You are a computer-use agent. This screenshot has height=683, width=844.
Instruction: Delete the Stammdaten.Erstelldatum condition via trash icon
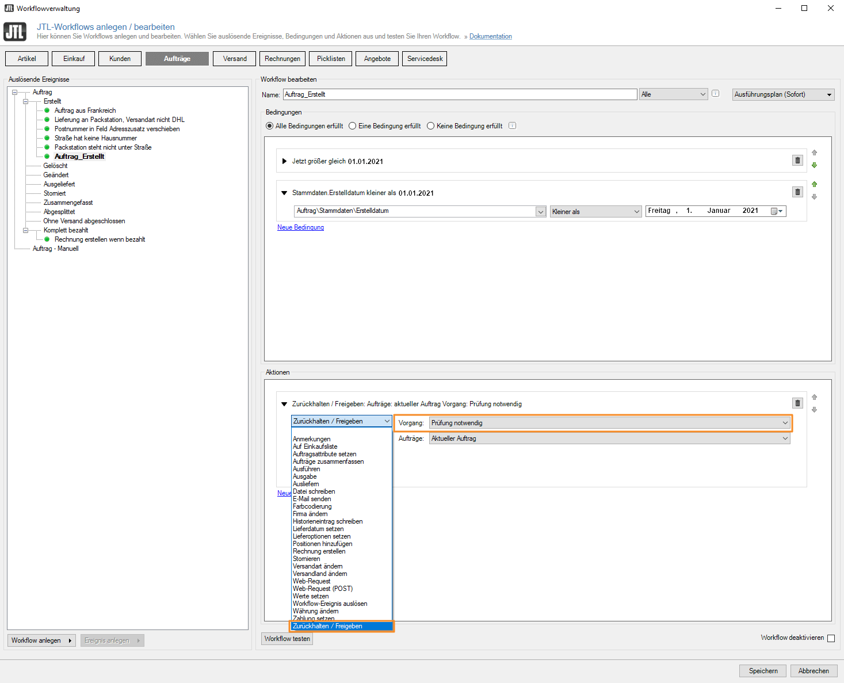coord(797,192)
